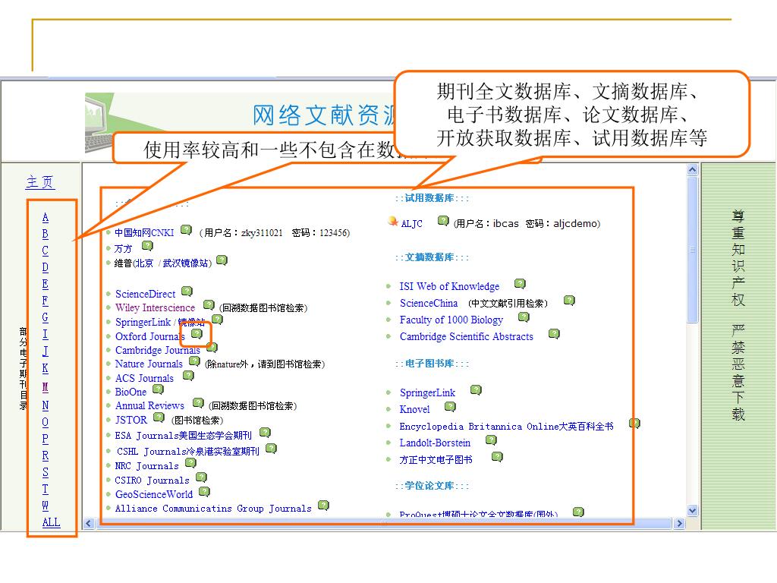Select letter M in the journal index
The image size is (777, 583).
(x=45, y=387)
